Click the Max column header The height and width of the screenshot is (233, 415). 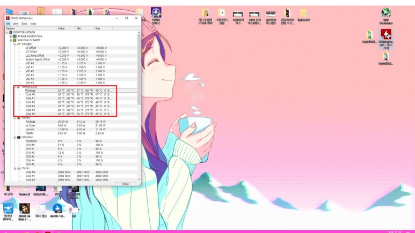103,28
